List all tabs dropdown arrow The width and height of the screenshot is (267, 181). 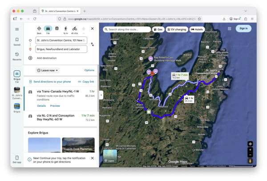(245, 11)
